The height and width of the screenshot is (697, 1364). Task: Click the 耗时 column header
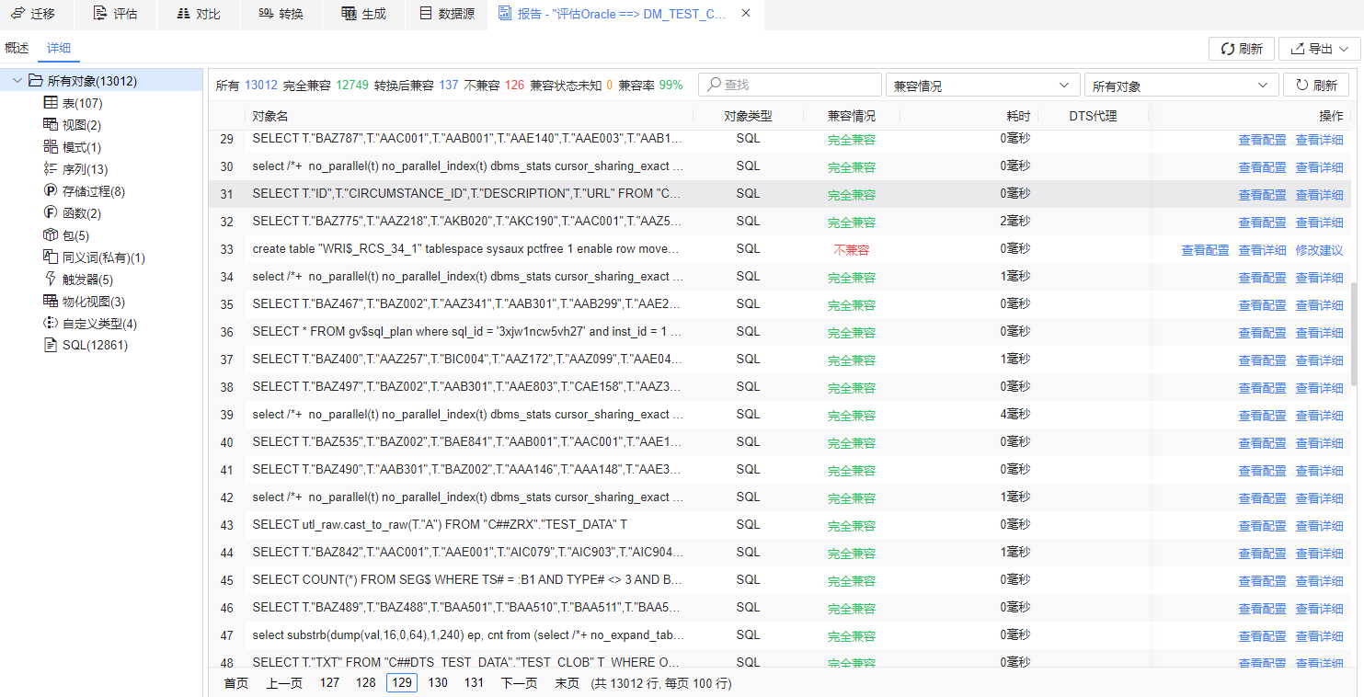(1018, 116)
